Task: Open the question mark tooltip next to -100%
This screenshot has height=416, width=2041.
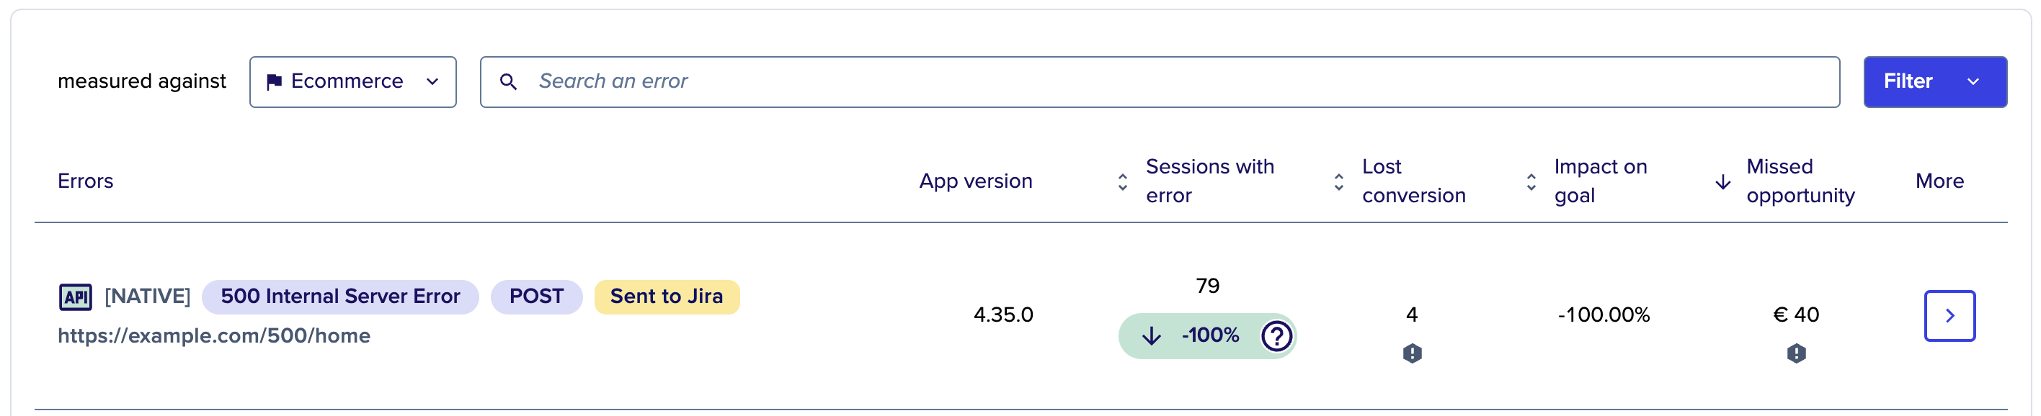Action: pos(1276,336)
